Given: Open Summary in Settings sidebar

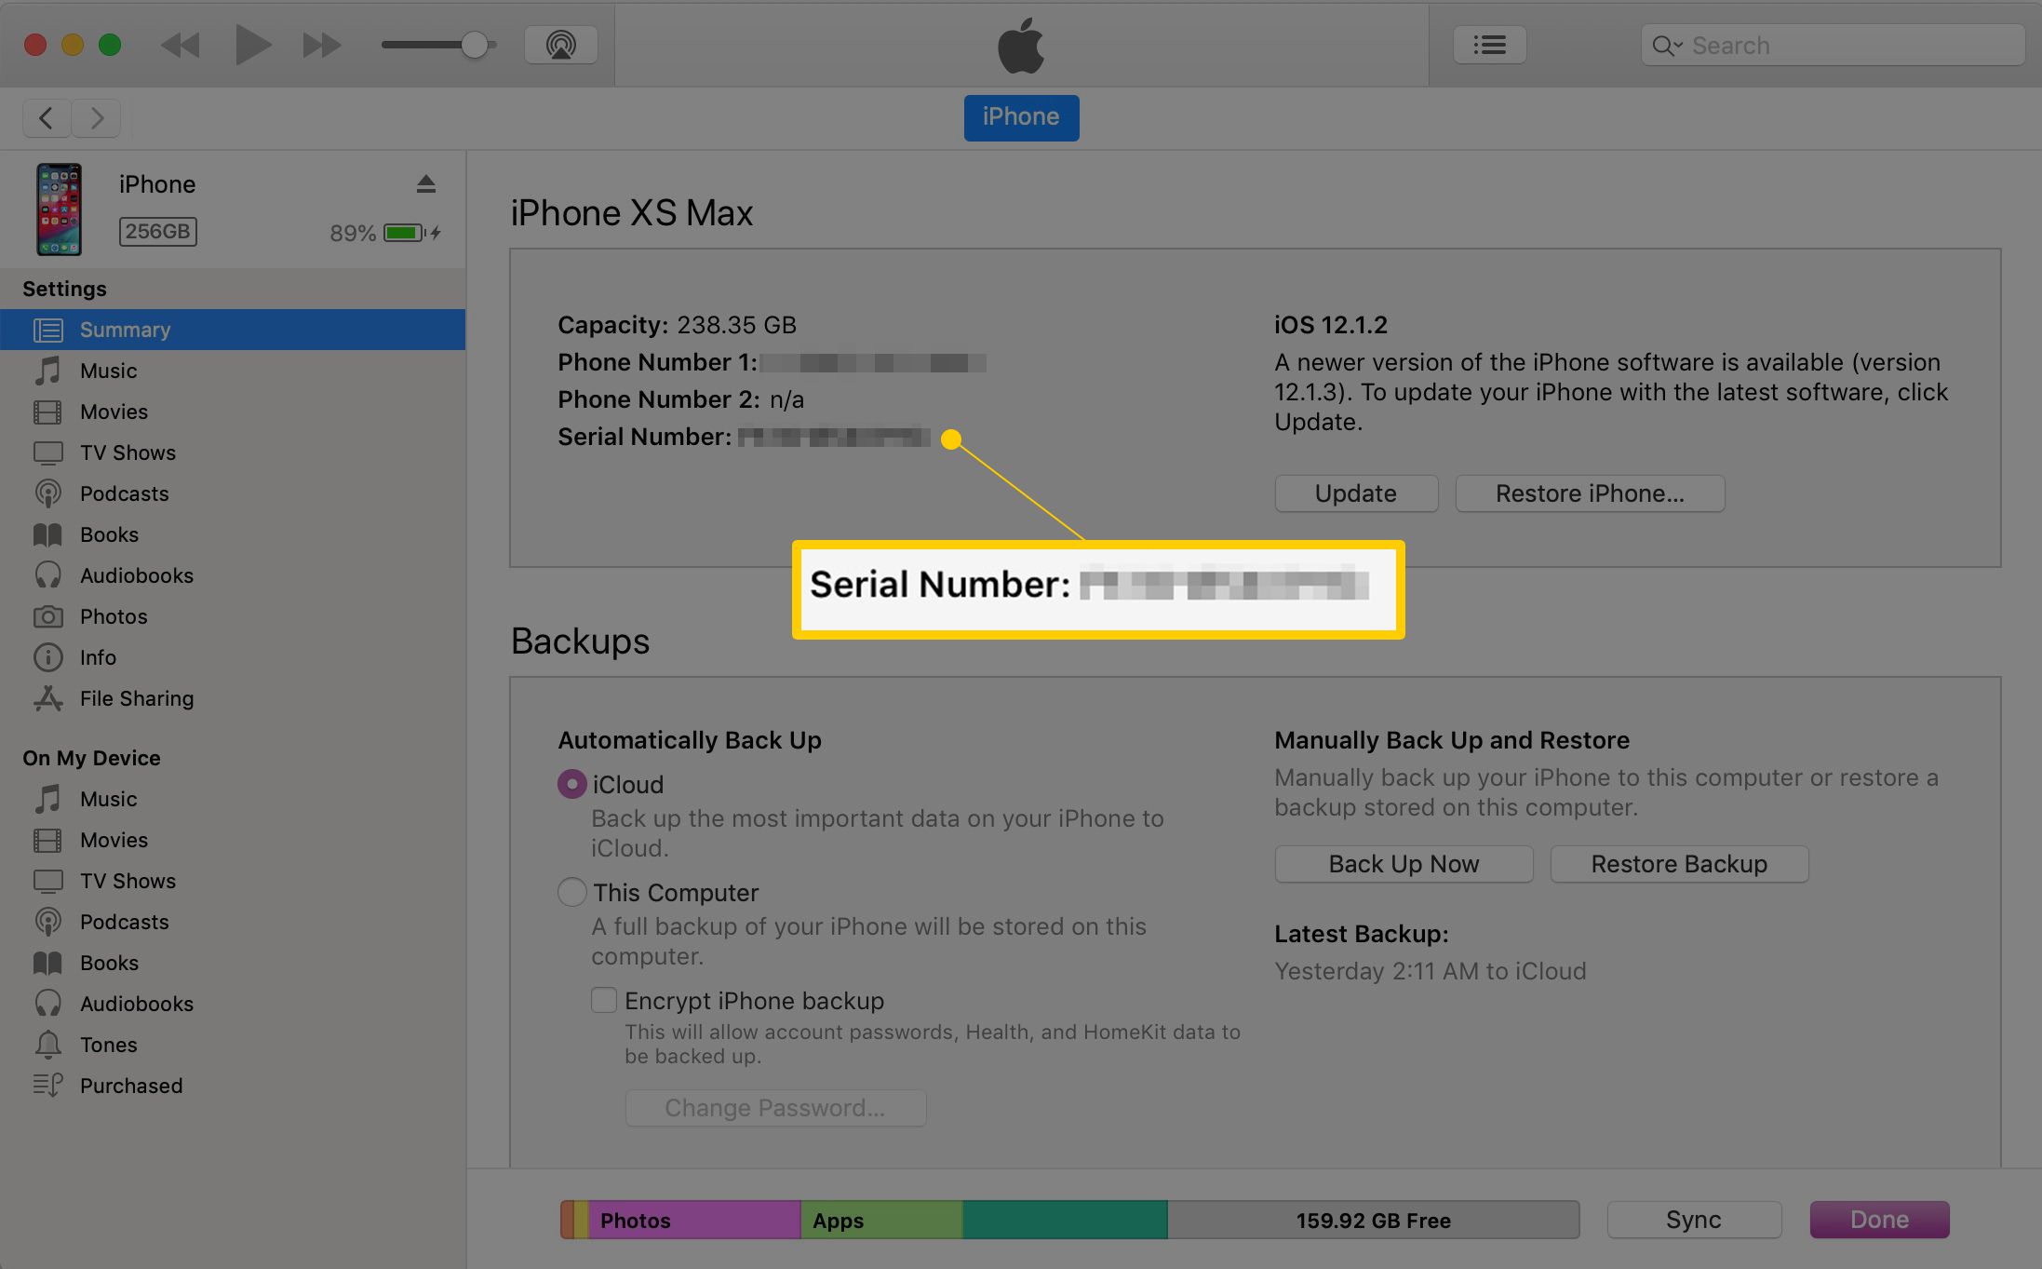Looking at the screenshot, I should click(233, 330).
